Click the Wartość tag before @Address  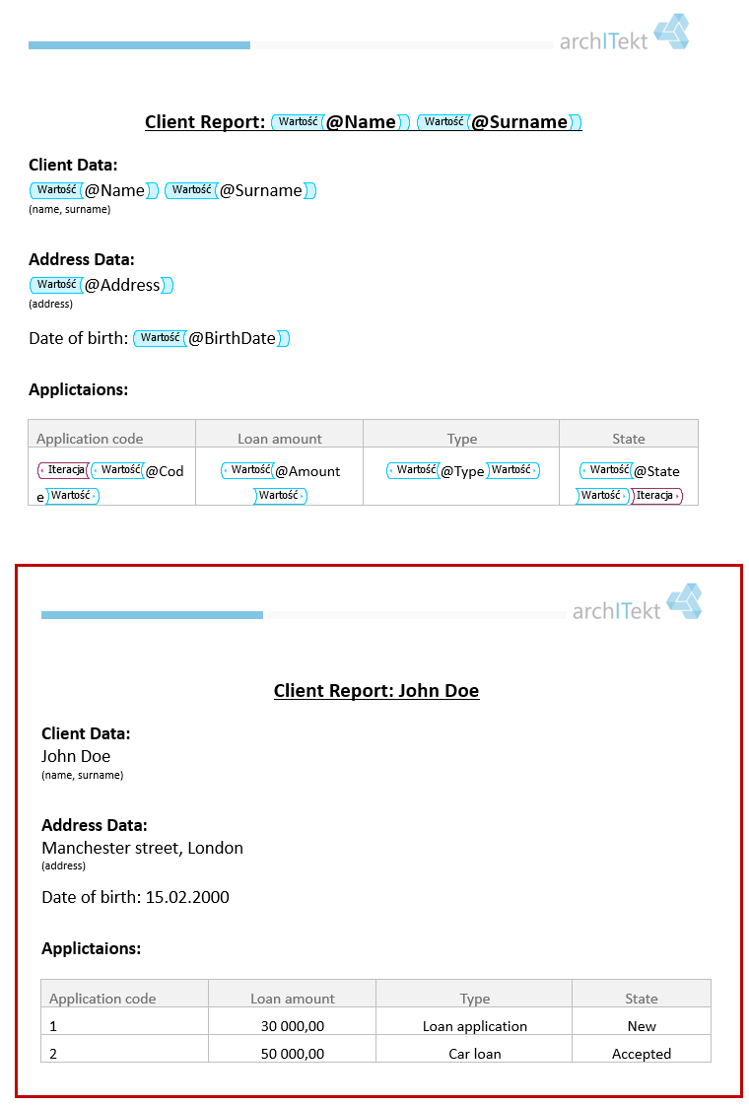56,285
